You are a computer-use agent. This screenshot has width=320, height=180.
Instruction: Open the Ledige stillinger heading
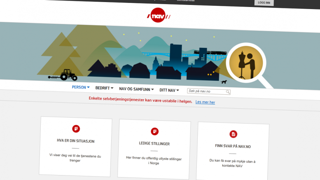point(154,143)
